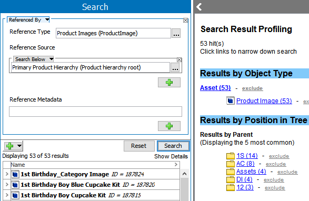Screen dimensions: 309x201
Task: Click the Product Image asset icon
Action: (x=231, y=100)
